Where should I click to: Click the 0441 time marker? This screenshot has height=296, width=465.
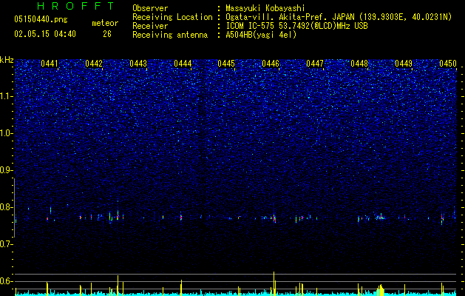coord(50,64)
